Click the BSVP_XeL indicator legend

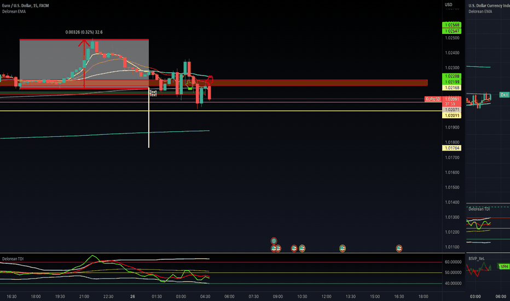coord(477,258)
